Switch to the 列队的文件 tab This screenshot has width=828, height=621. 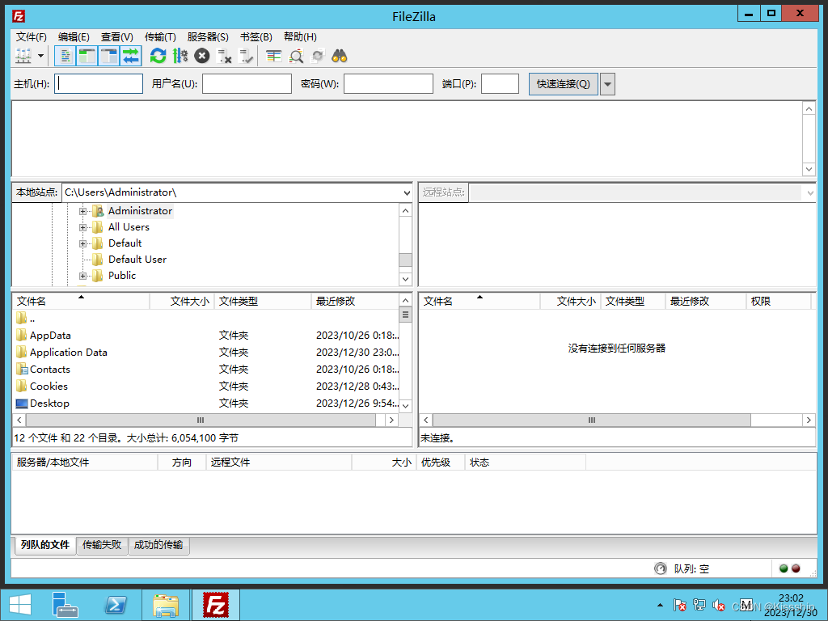coord(45,545)
